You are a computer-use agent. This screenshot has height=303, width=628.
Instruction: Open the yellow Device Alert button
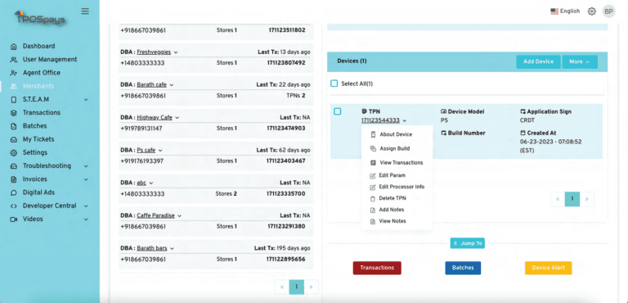pos(548,268)
